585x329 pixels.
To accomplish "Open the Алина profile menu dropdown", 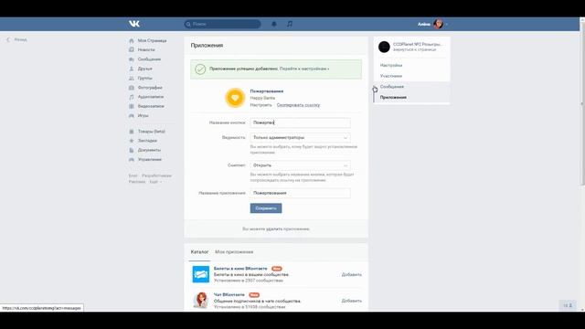I will pyautogui.click(x=432, y=24).
